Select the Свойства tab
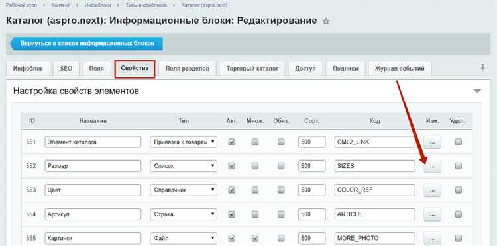The height and width of the screenshot is (246, 497). tap(135, 69)
